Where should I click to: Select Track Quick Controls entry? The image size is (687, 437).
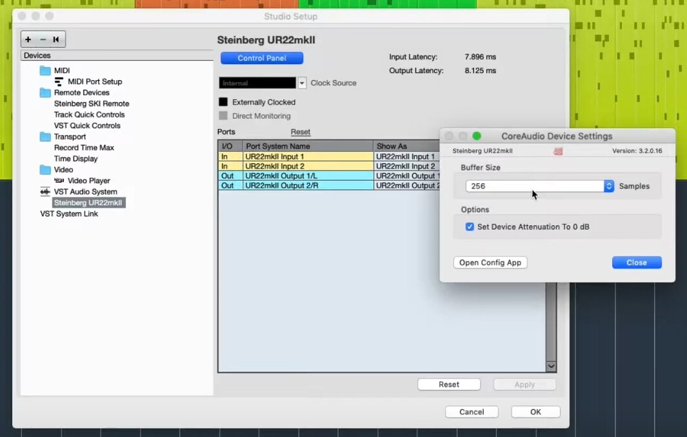tap(90, 114)
